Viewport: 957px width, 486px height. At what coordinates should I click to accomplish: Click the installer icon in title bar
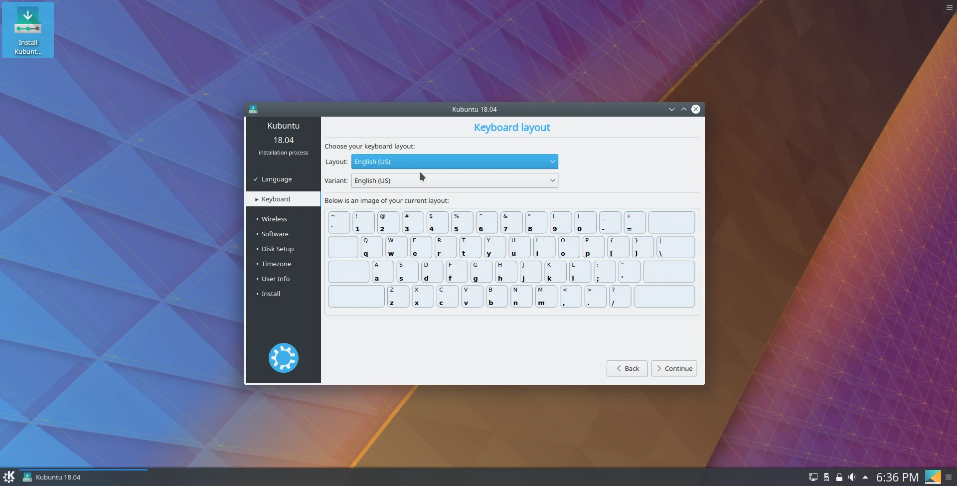[253, 109]
